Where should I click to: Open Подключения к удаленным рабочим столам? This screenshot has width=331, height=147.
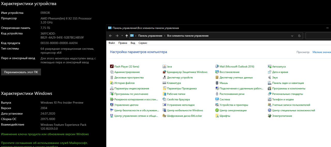pyautogui.click(x=241, y=89)
